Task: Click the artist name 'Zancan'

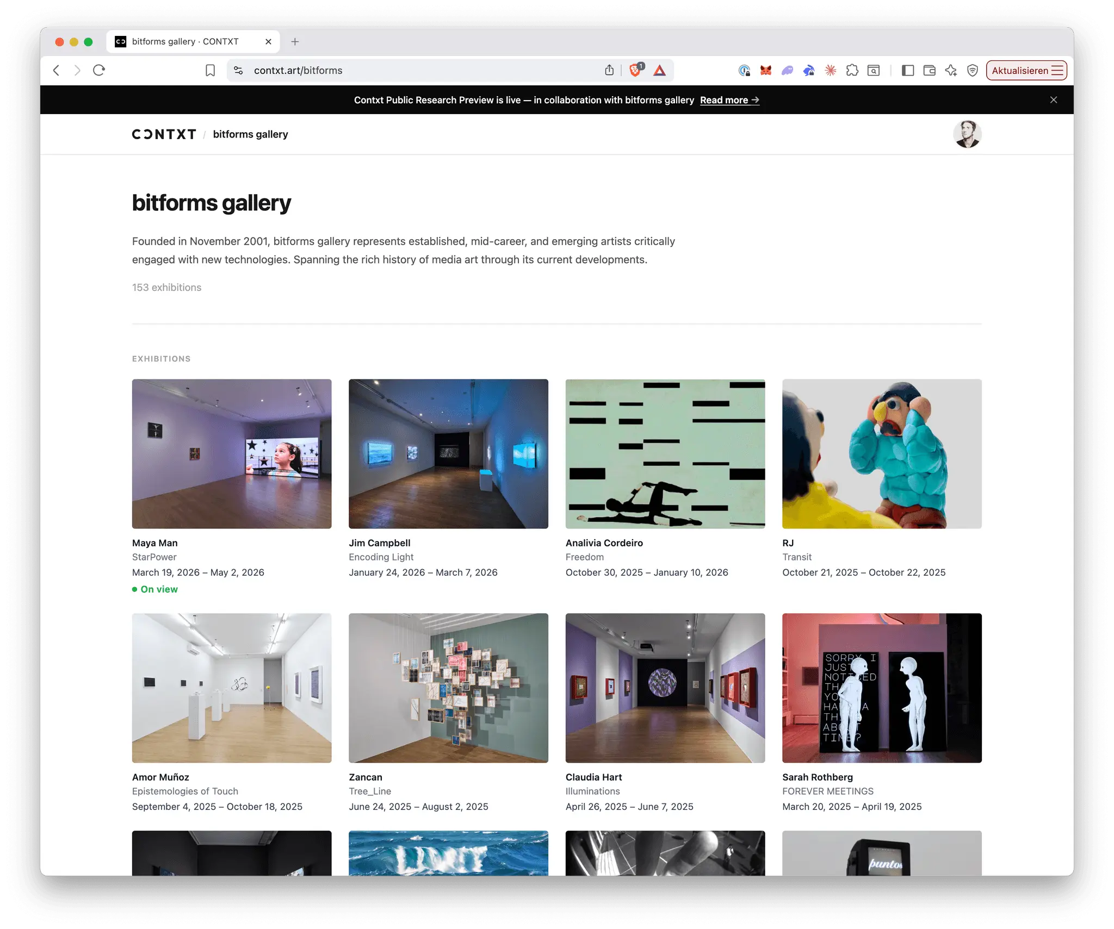Action: (x=366, y=777)
